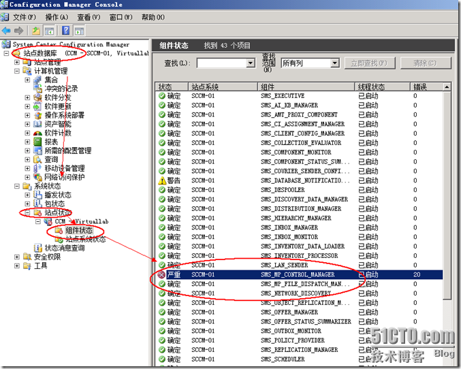Viewport: 461px width, 369px height.
Task: Click the critical error icon on SMS_MP_CONTROL_MANAGER row
Action: coord(161,274)
